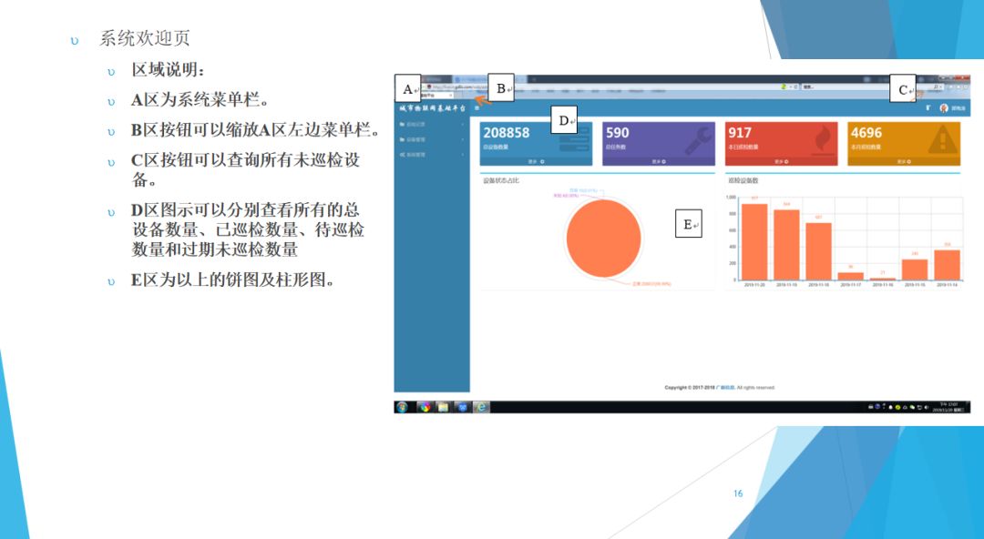Image resolution: width=984 pixels, height=539 pixels.
Task: Click the Windows Start orb
Action: coord(403,407)
